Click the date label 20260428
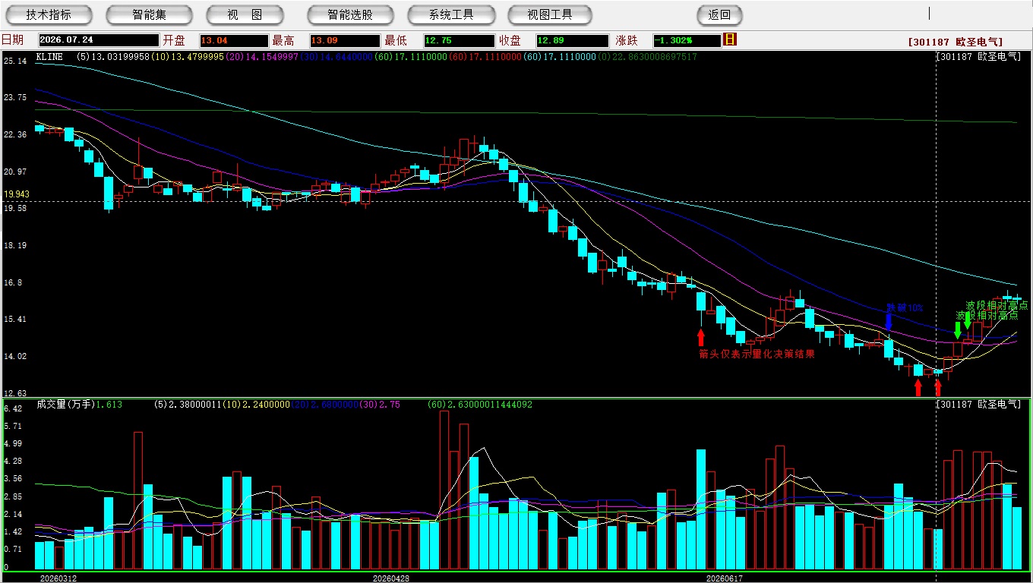Image resolution: width=1033 pixels, height=583 pixels. pyautogui.click(x=390, y=578)
